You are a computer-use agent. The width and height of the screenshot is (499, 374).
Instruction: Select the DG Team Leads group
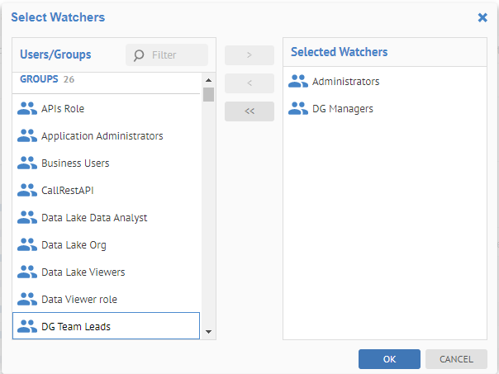pos(76,327)
